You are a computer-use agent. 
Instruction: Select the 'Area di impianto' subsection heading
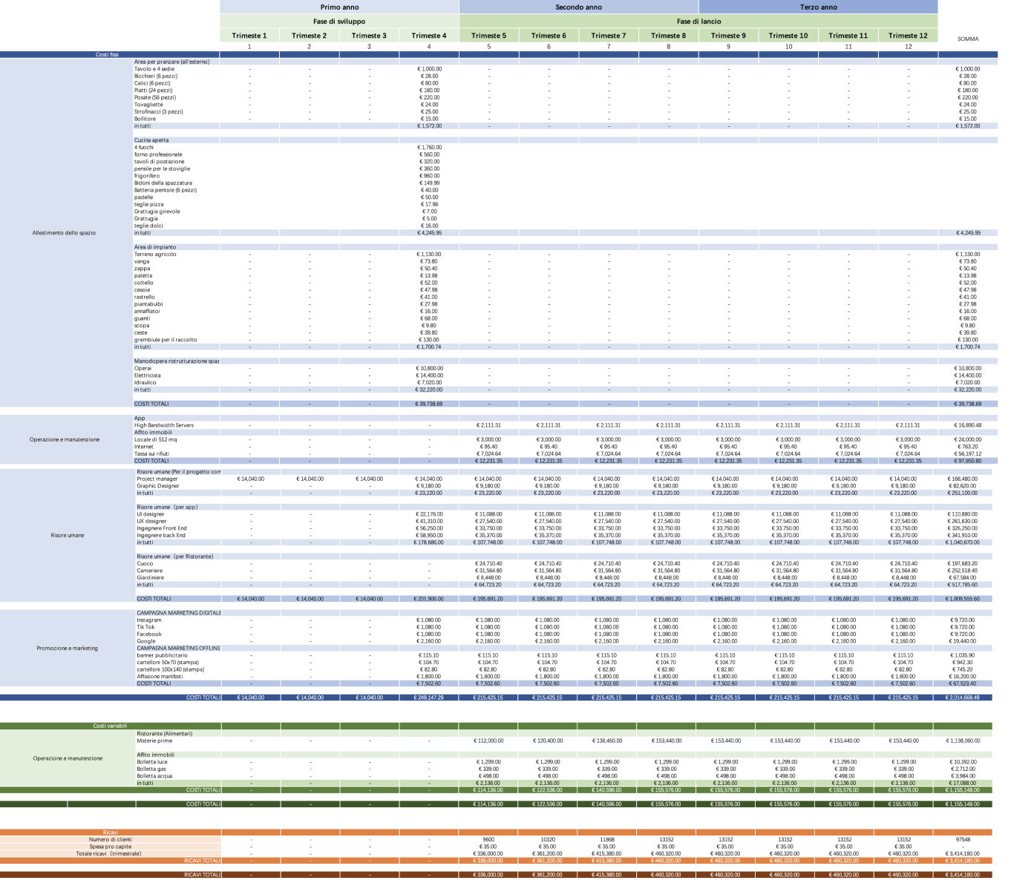[x=155, y=247]
